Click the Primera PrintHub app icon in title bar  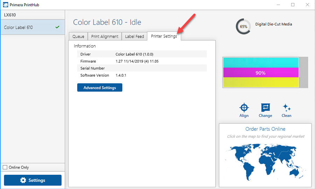5,5
